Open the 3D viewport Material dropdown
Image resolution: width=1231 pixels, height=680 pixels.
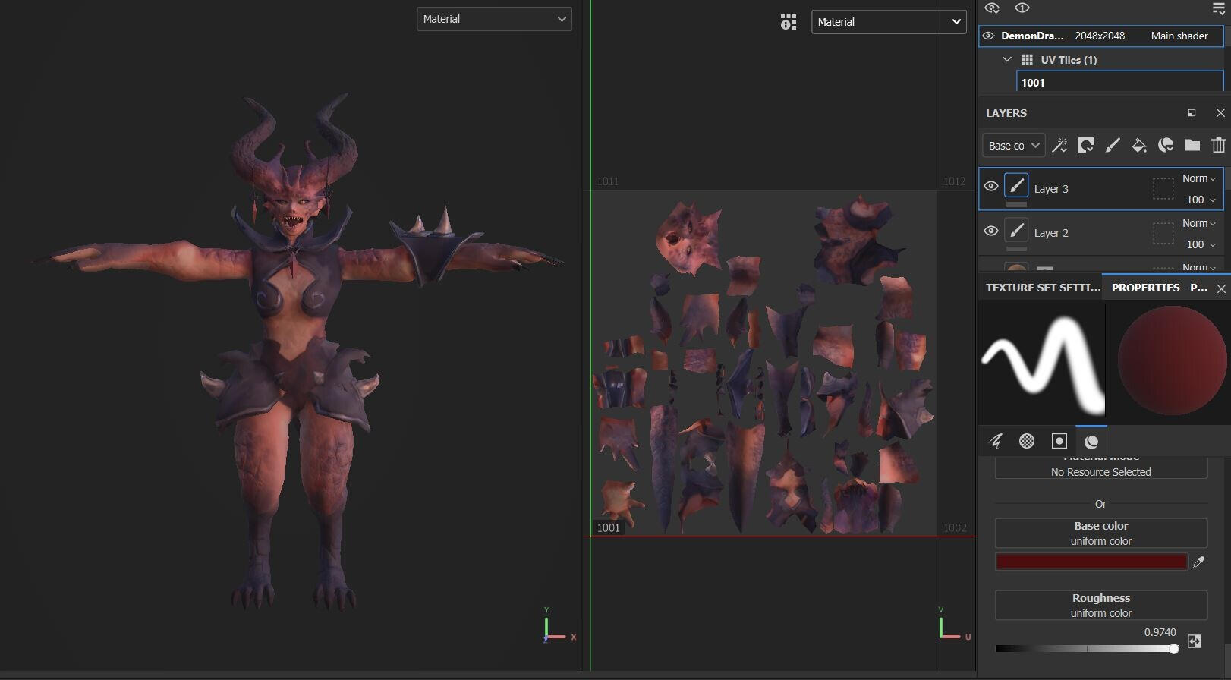(x=494, y=19)
